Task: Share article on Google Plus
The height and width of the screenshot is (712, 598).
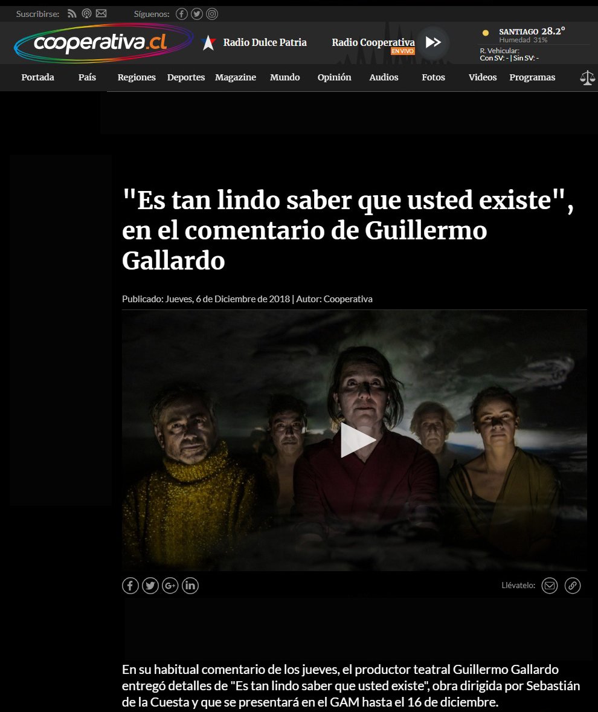Action: click(x=170, y=586)
